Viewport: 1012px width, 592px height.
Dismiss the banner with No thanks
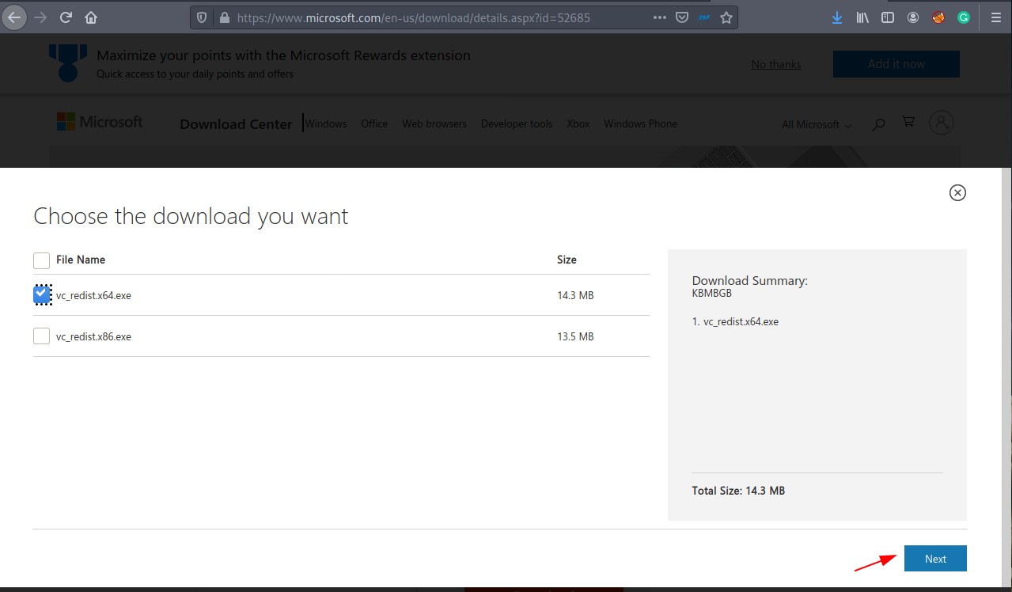pos(776,64)
